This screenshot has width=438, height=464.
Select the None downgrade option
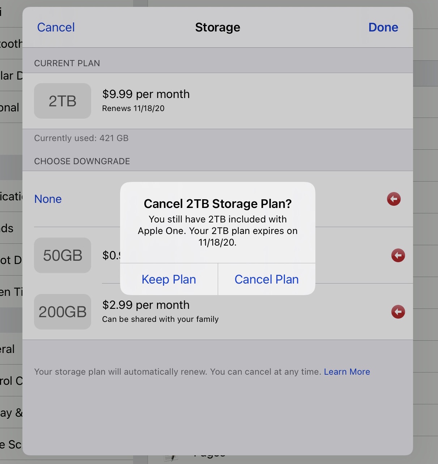coord(48,199)
